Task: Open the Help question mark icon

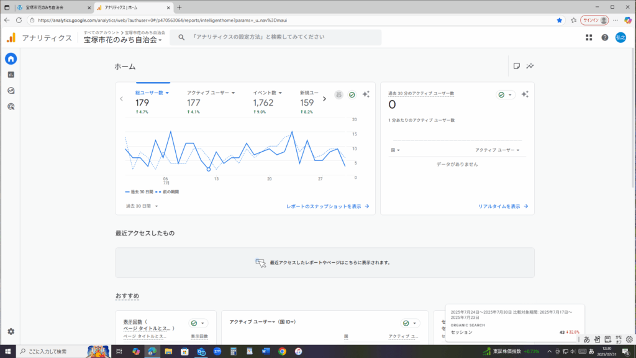Action: pyautogui.click(x=605, y=37)
